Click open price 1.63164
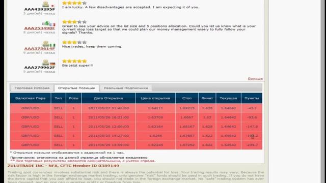The width and height of the screenshot is (326, 183). 155,127
